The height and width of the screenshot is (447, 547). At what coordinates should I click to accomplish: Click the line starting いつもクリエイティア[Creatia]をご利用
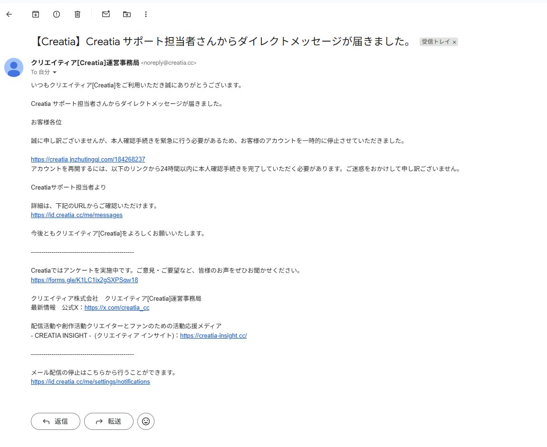137,85
